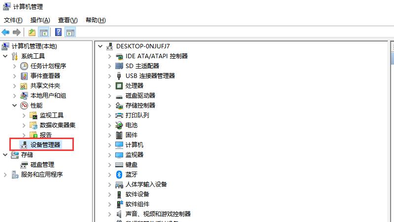
Task: Click the 键盘 keyboard device icon
Action: 119,164
